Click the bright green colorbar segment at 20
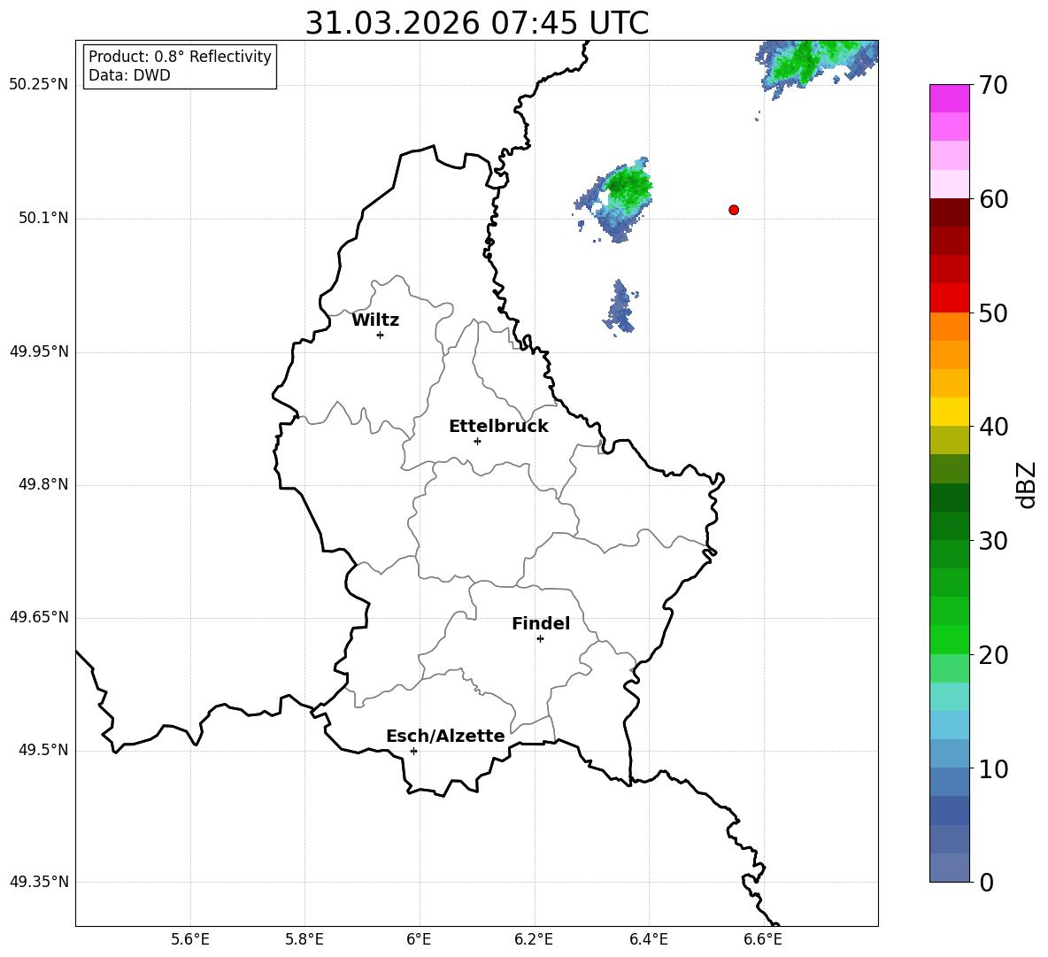Viewport: 1048px width, 957px height. pyautogui.click(x=949, y=639)
